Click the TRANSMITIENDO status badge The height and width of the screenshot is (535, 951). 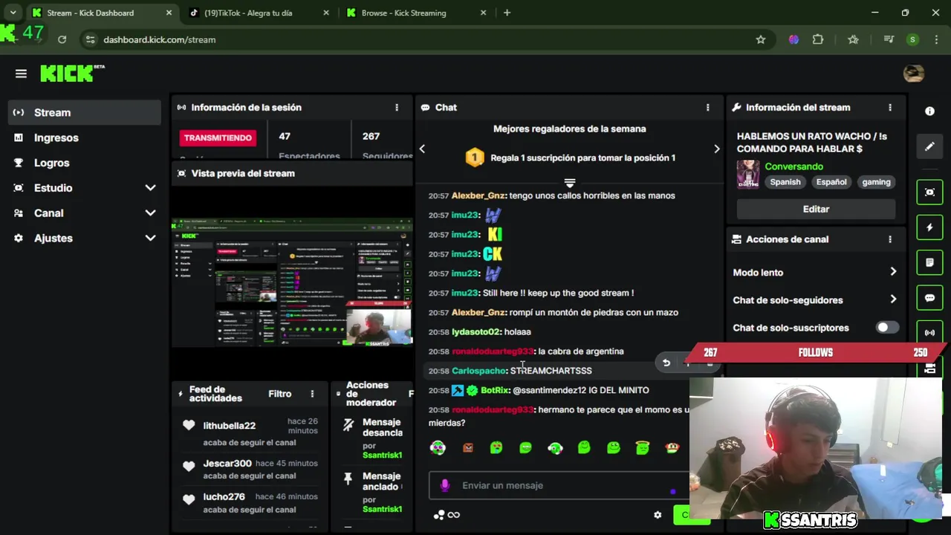(218, 137)
